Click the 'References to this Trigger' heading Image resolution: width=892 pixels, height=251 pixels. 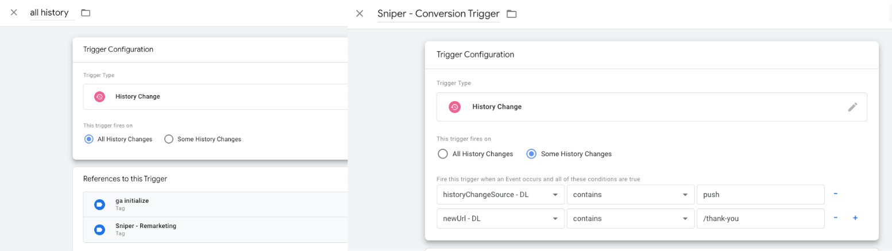125,179
